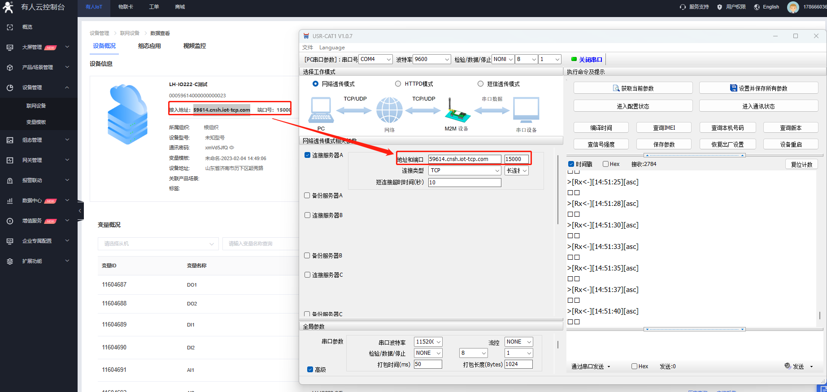Click the user avatar in top bar
The height and width of the screenshot is (392, 827).
click(792, 7)
